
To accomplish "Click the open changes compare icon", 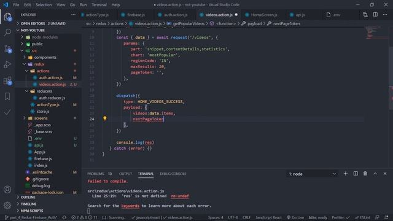I will pyautogui.click(x=365, y=15).
